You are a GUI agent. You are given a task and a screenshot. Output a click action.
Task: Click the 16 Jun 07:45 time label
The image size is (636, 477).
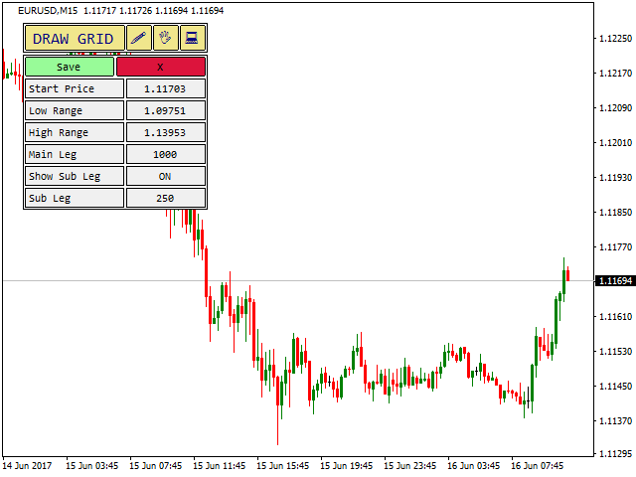537,464
